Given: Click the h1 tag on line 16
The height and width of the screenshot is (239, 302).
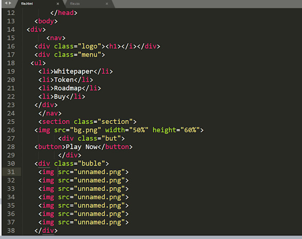Looking at the screenshot, I should [113, 46].
